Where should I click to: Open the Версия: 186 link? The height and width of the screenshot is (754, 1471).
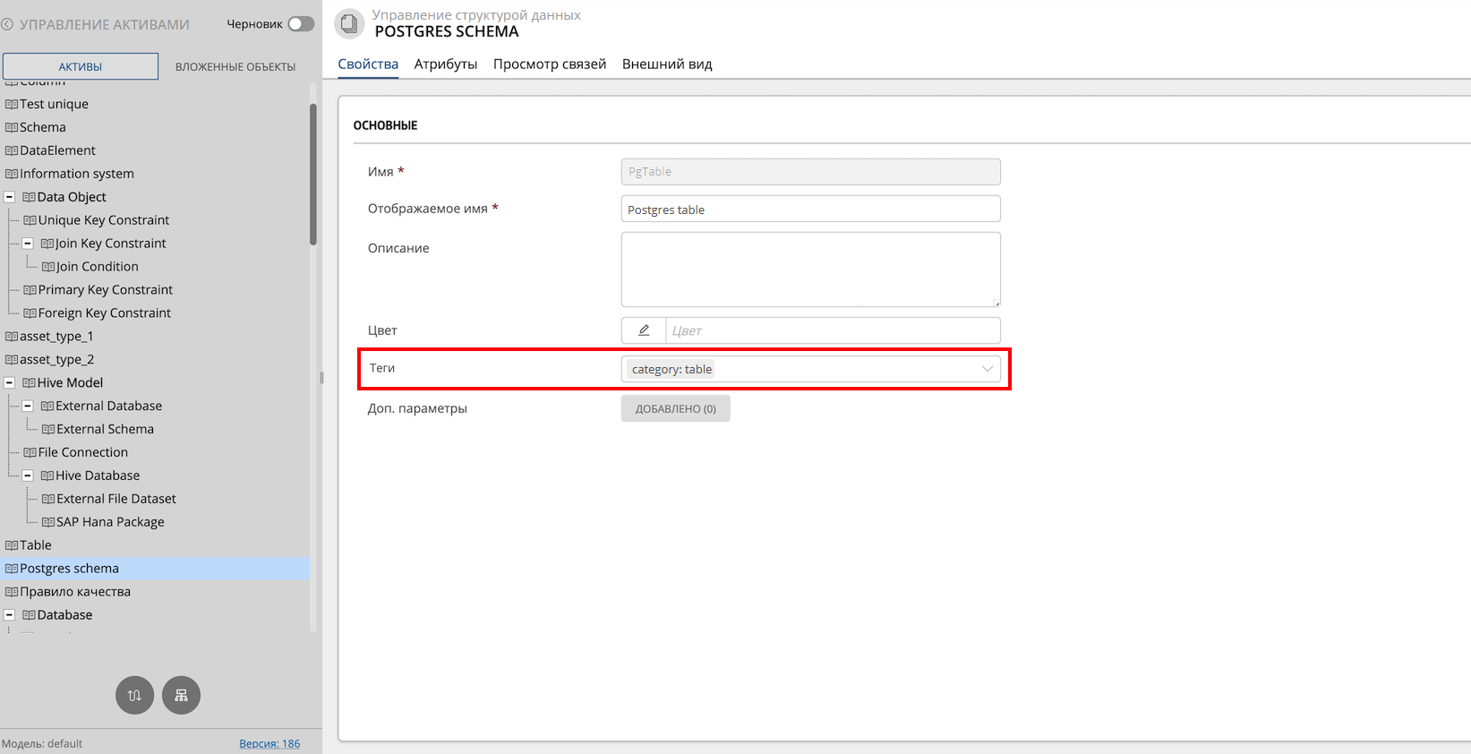point(269,743)
